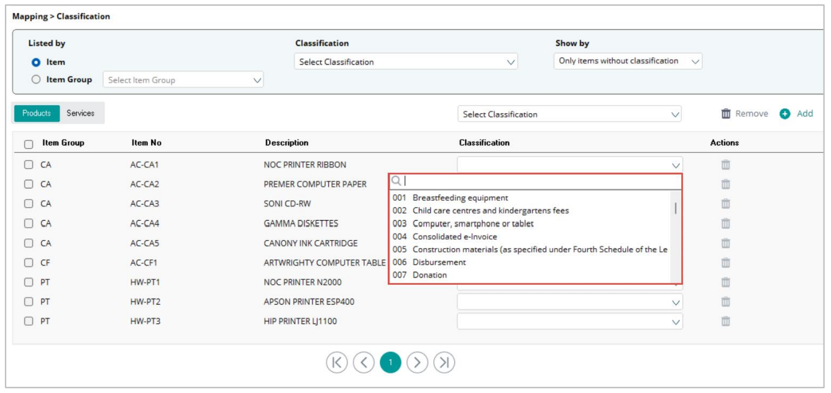Screen dimensions: 831x393
Task: Click the Remove button
Action: [x=744, y=114]
